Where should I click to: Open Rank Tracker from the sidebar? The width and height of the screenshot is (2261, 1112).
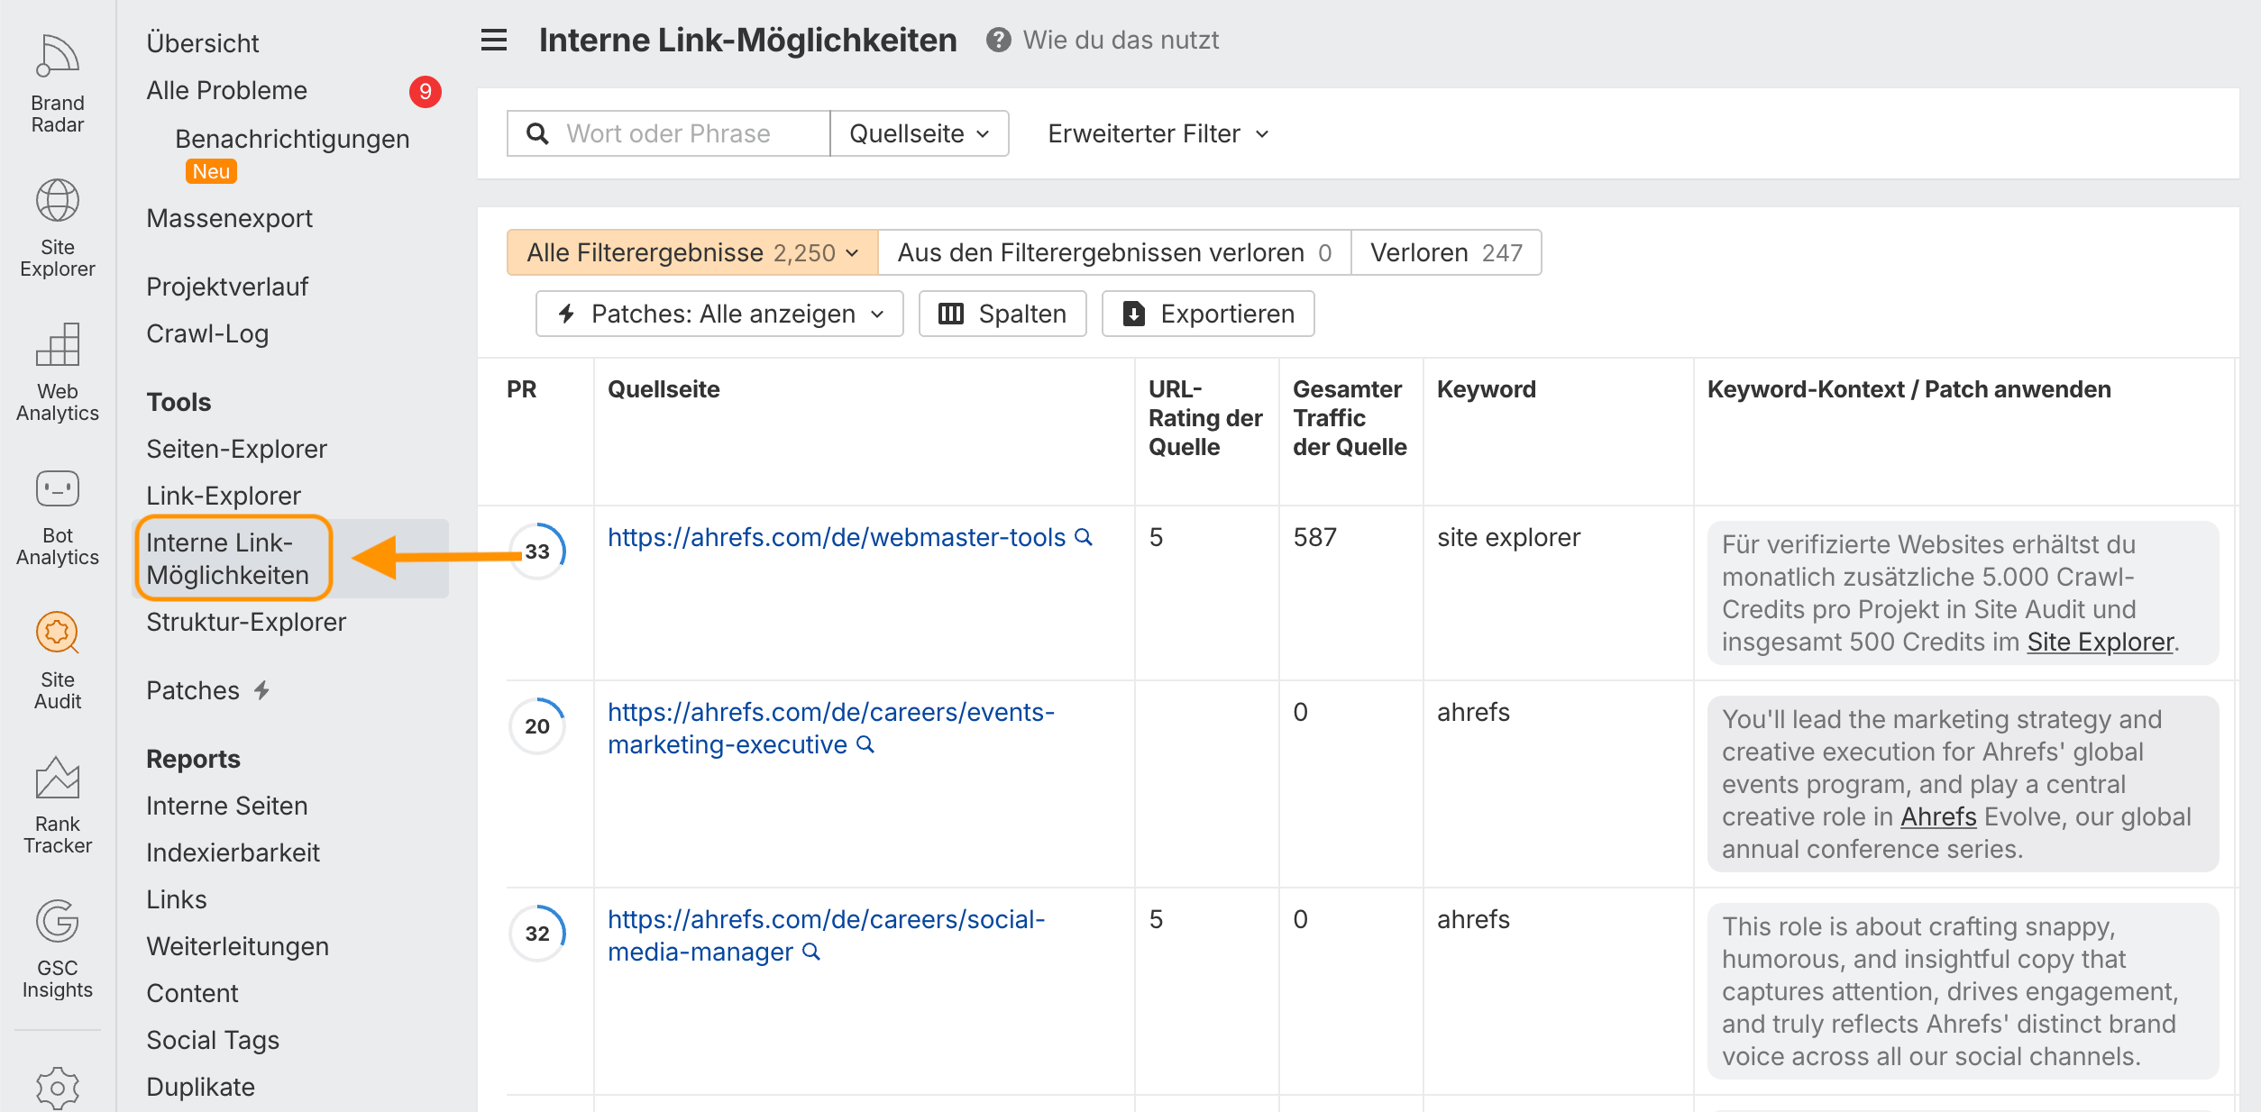(58, 805)
